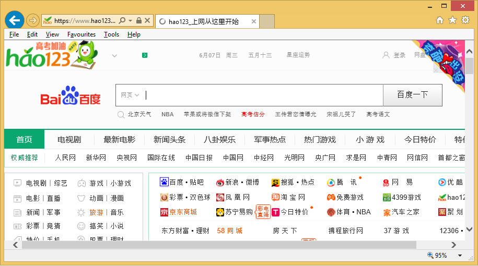Select the 最新电影 navigation tab

tap(120, 139)
